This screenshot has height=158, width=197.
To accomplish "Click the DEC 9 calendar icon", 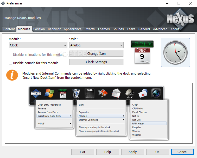I will 142,56.
